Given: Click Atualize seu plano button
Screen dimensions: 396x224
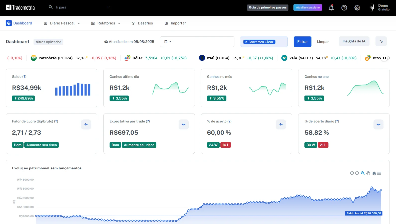Looking at the screenshot, I should coord(308,7).
